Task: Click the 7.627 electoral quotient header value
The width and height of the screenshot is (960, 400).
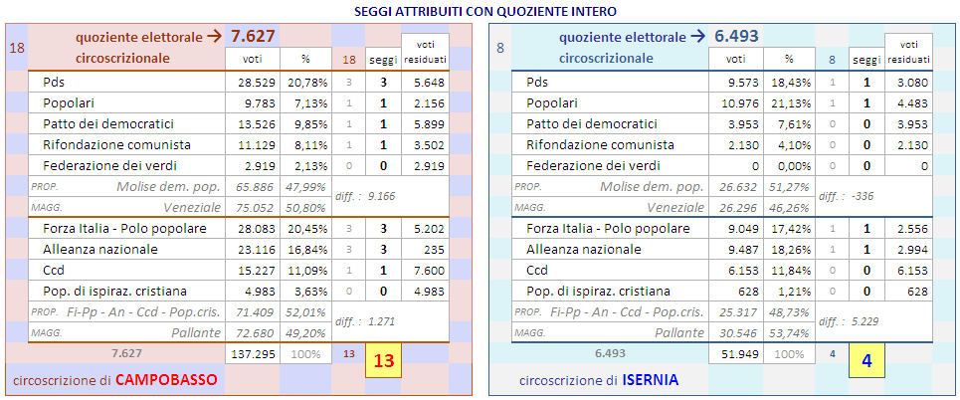Action: coord(253,37)
